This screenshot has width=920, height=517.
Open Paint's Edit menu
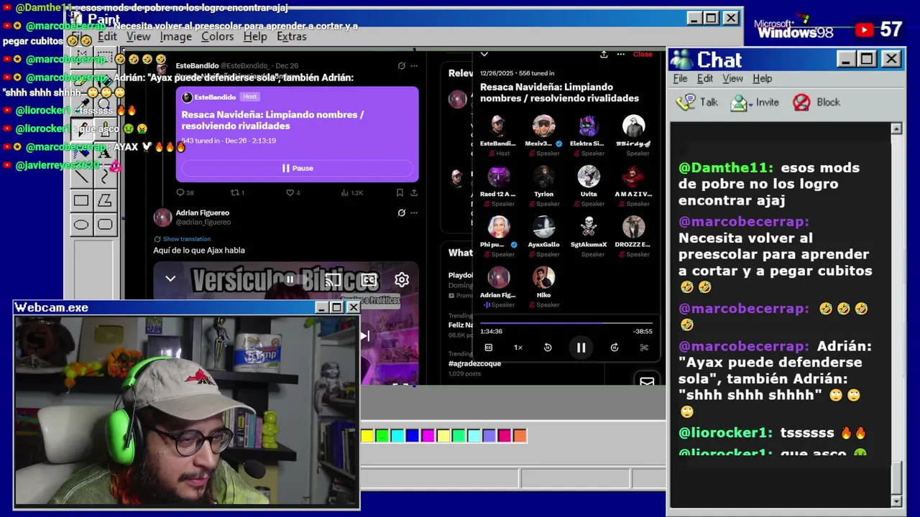click(x=107, y=37)
